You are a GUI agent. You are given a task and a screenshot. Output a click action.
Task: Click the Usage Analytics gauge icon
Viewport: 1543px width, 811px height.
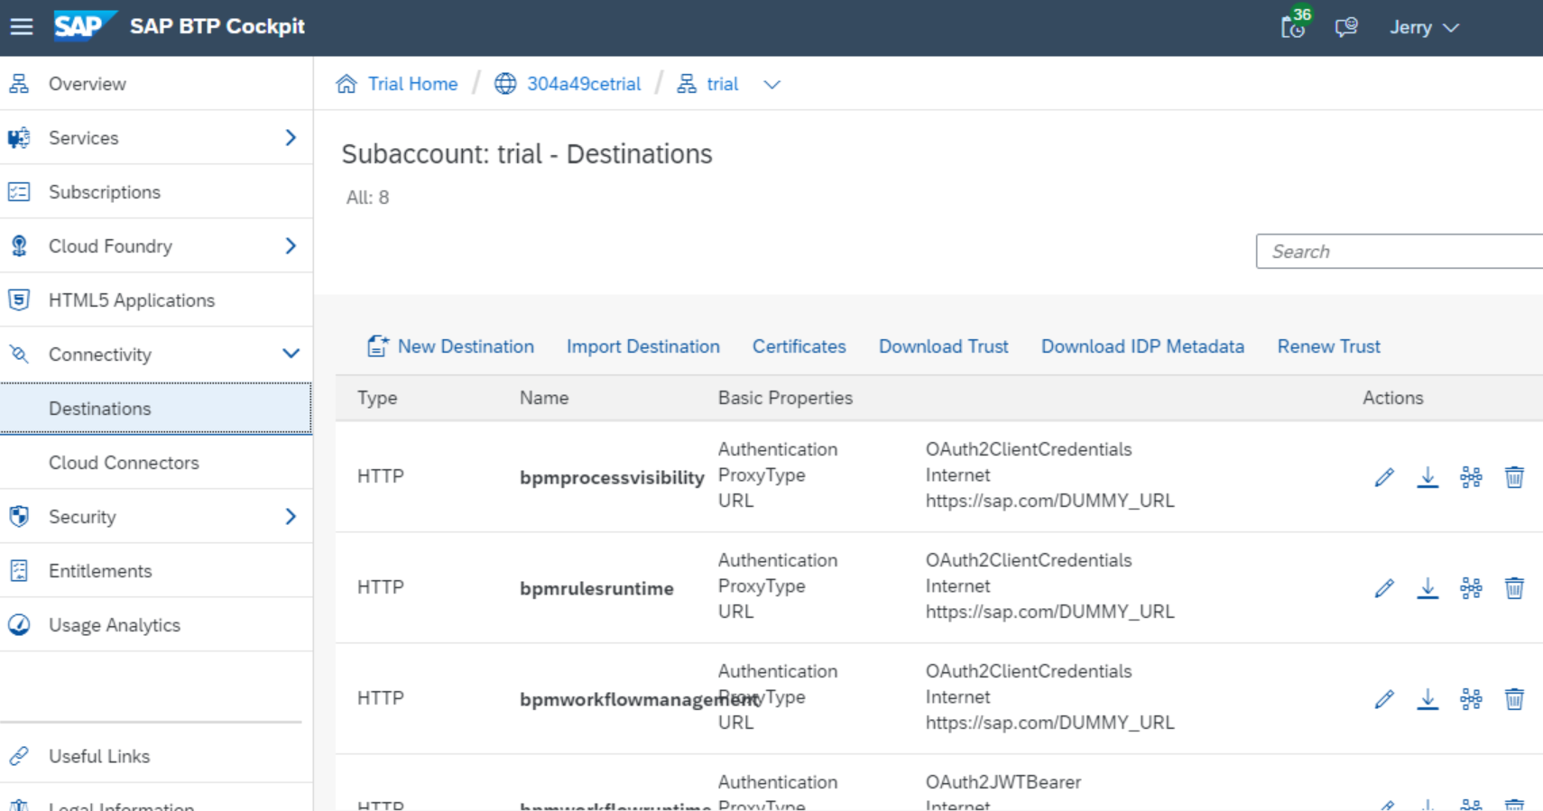pos(19,624)
